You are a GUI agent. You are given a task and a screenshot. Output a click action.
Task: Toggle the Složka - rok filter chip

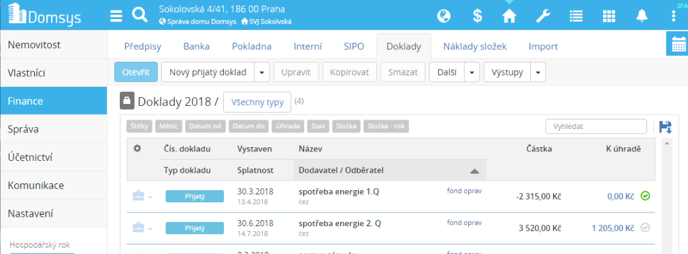pos(386,126)
